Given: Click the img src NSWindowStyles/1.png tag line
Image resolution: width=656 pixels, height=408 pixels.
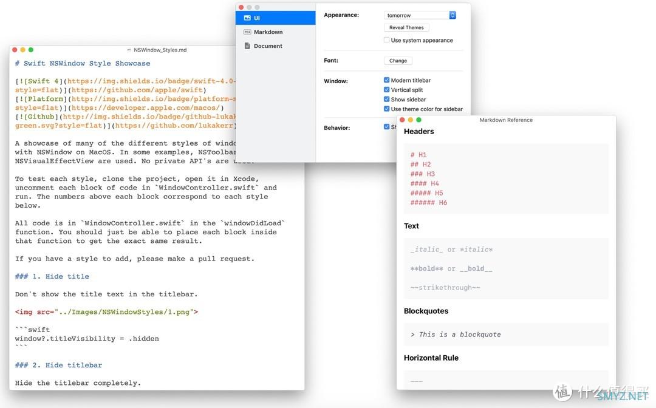Looking at the screenshot, I should pos(107,312).
